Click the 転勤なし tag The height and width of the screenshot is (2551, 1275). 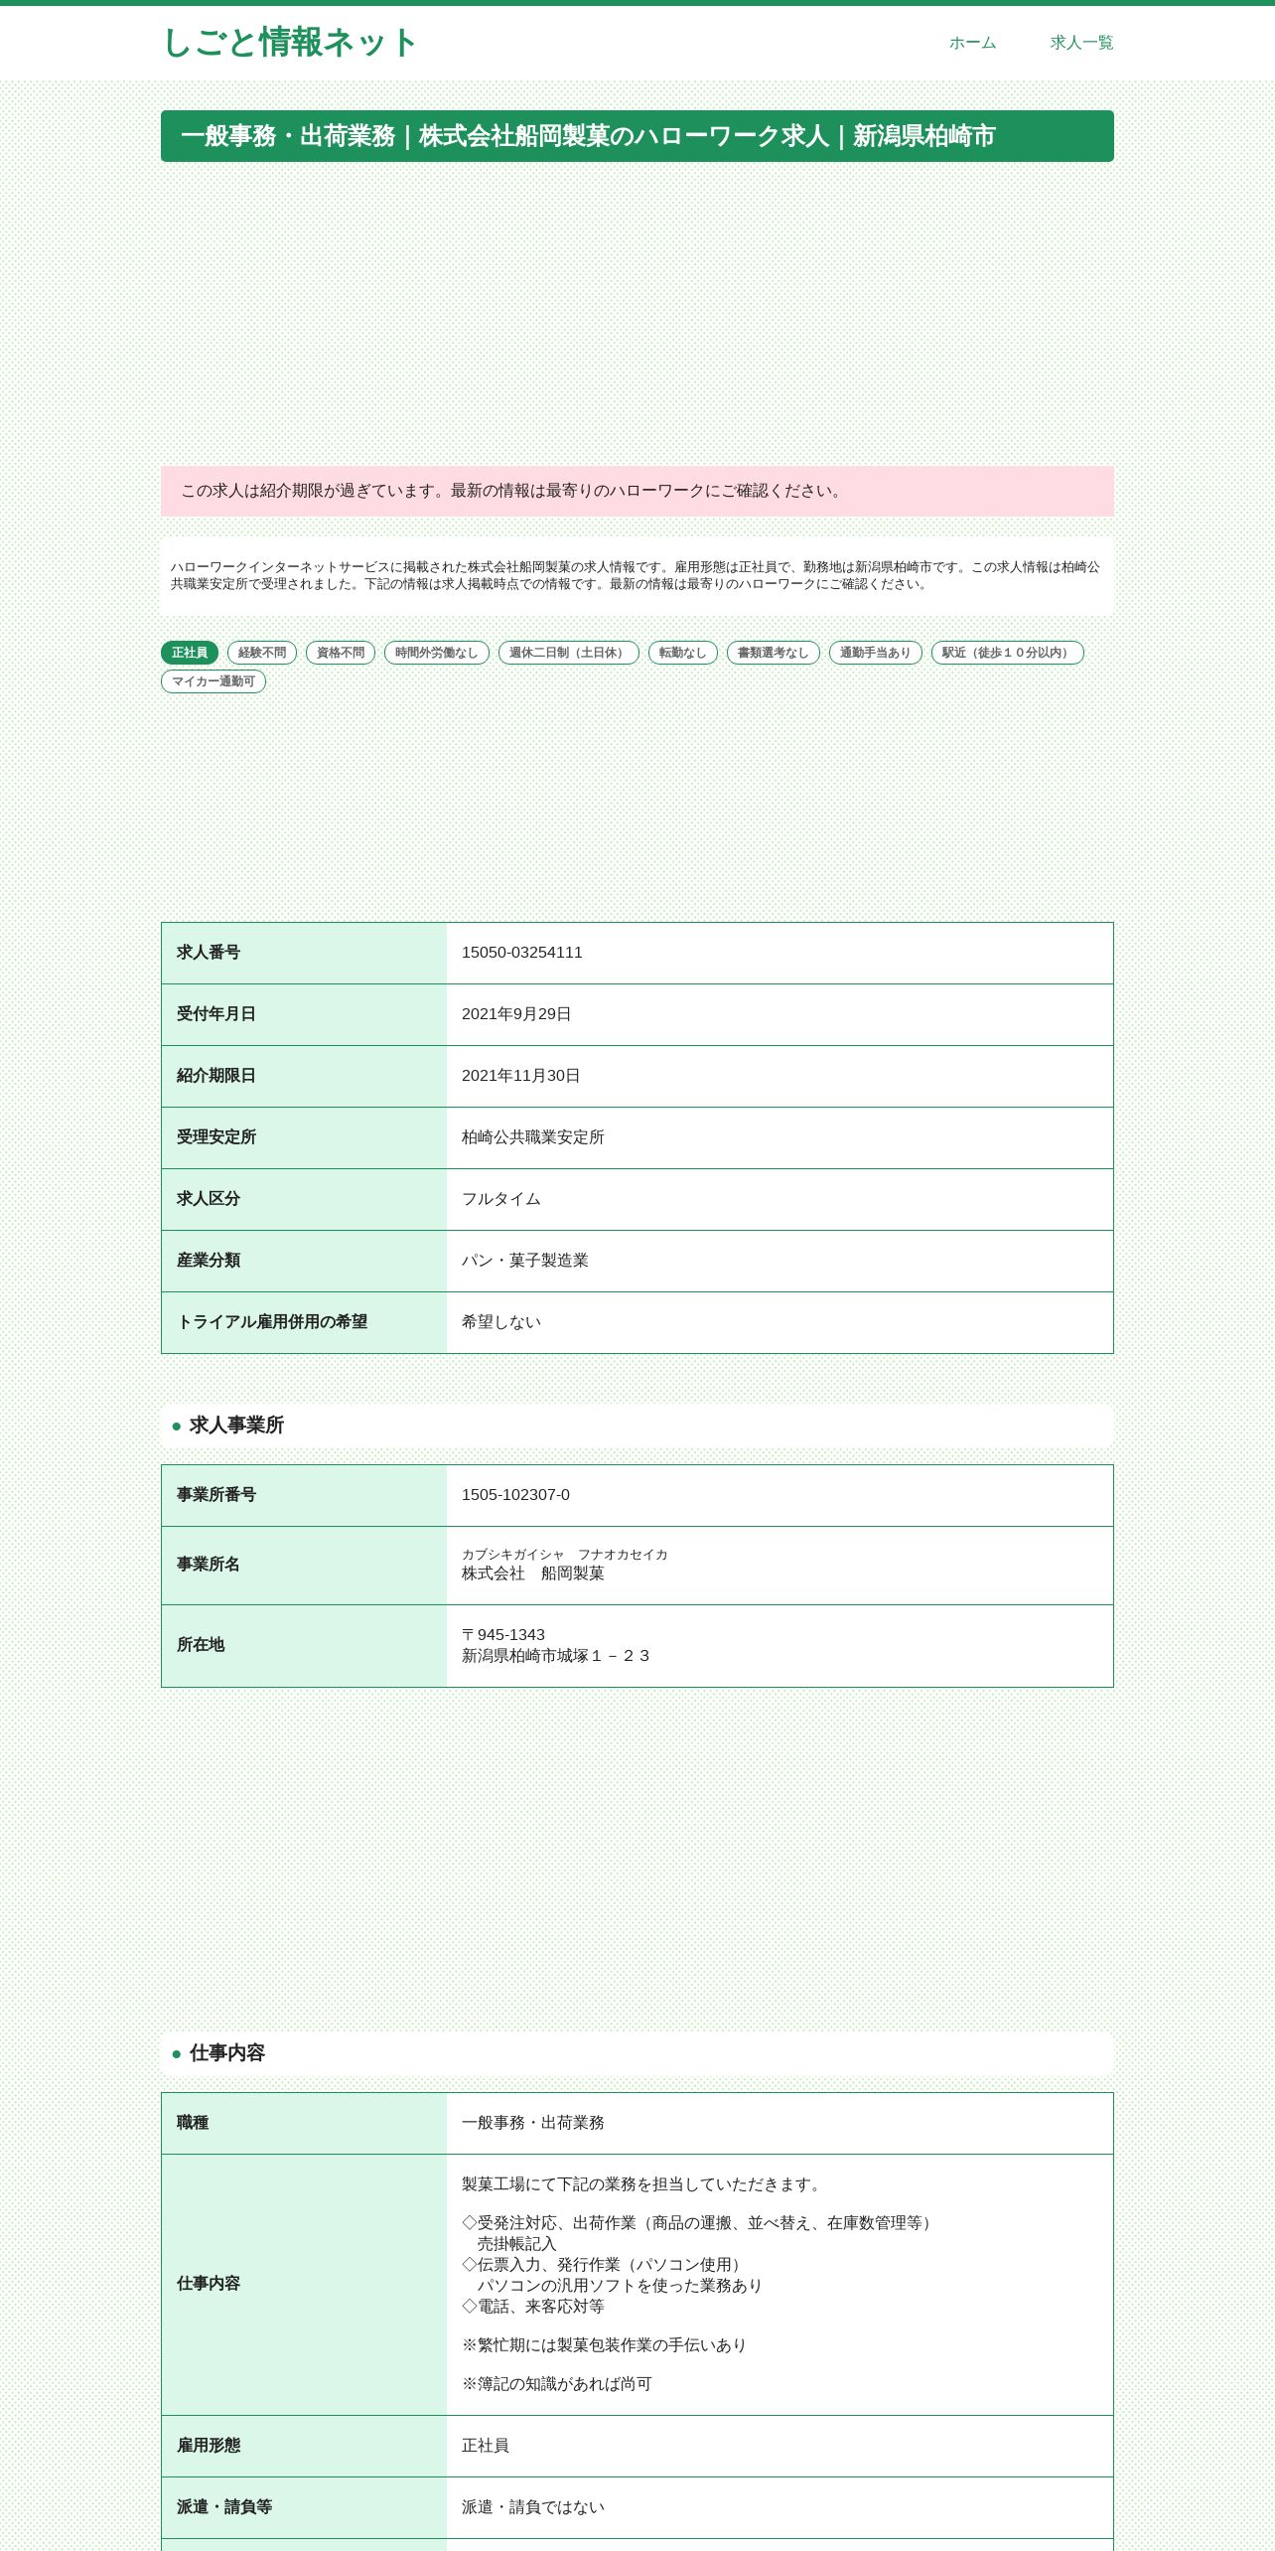(683, 653)
